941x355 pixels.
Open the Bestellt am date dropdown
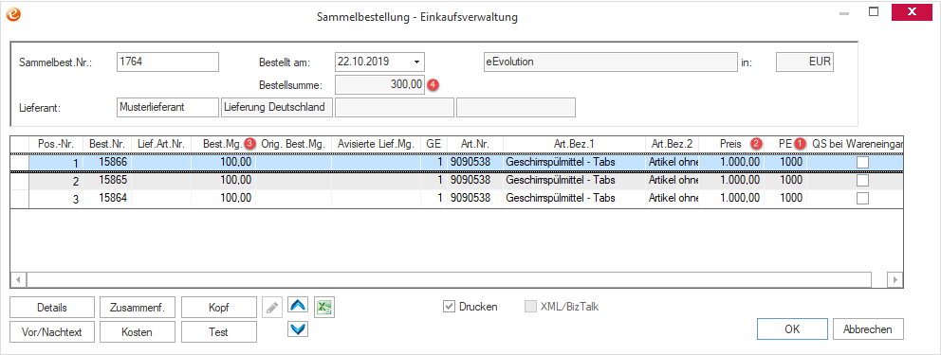pyautogui.click(x=416, y=62)
